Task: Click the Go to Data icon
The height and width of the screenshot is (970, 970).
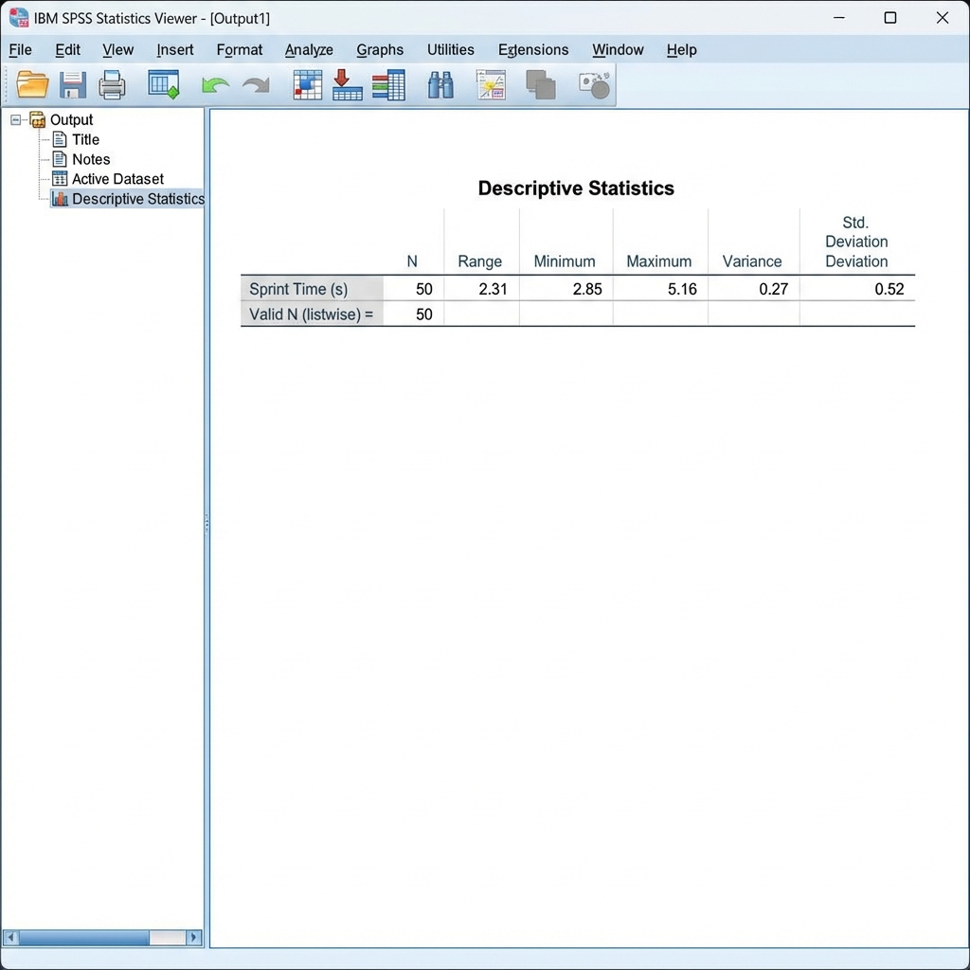Action: (308, 85)
